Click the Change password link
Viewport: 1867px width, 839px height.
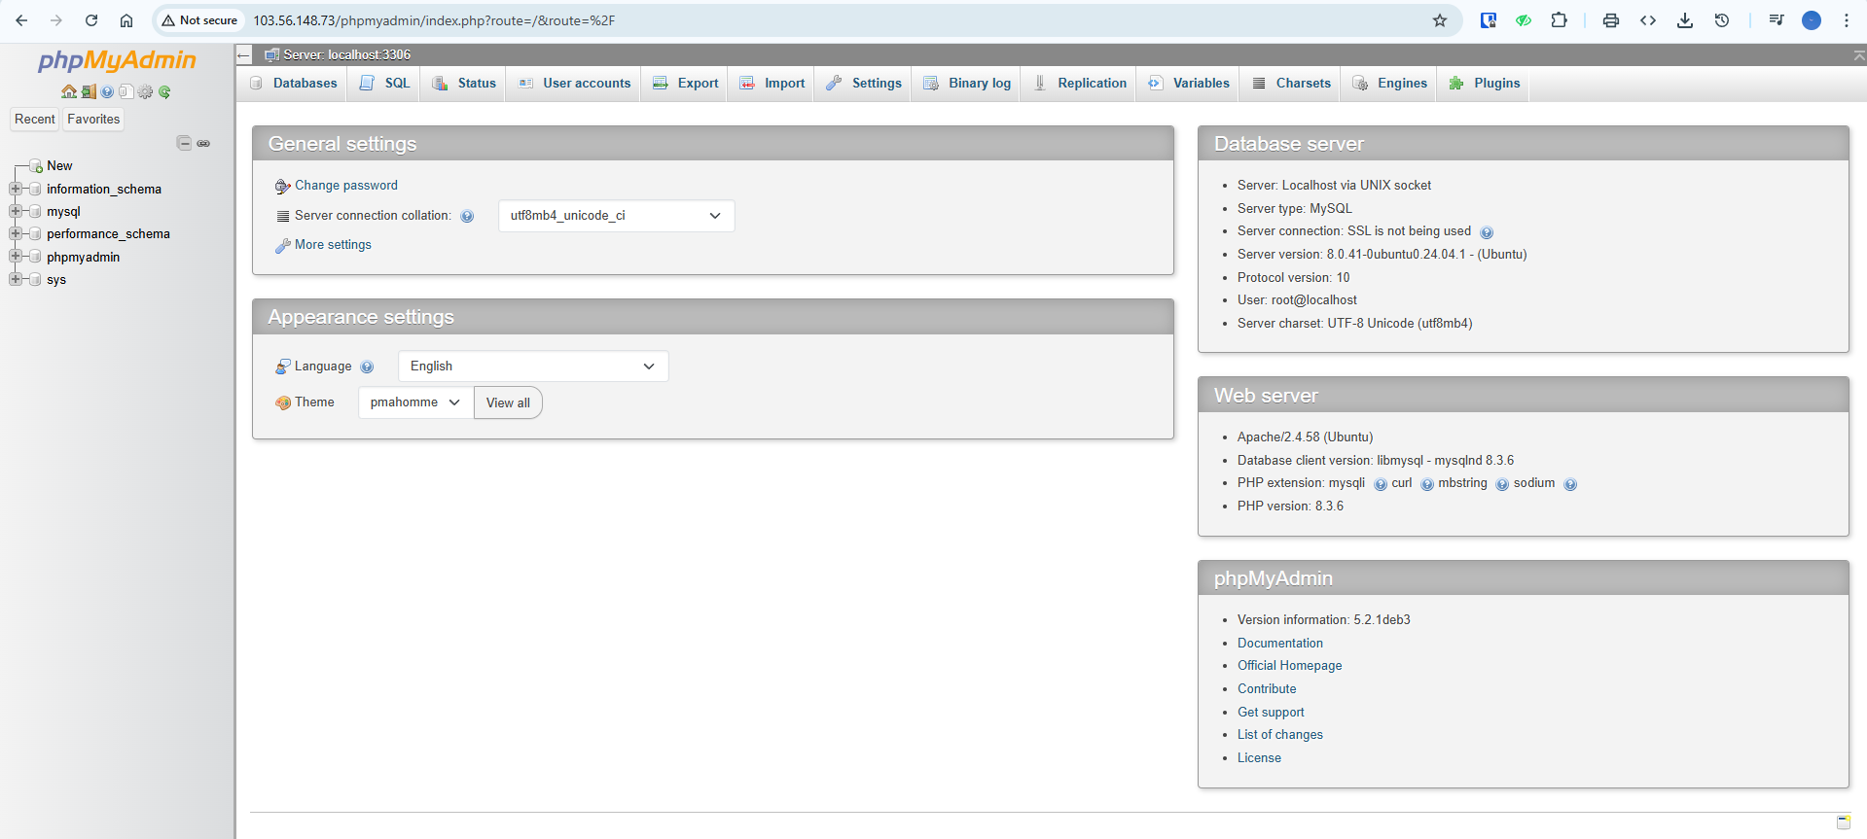click(346, 186)
